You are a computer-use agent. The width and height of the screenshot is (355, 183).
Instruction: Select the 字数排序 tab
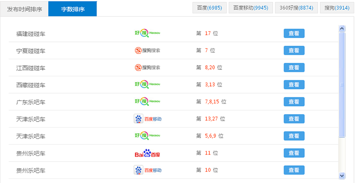coord(73,9)
